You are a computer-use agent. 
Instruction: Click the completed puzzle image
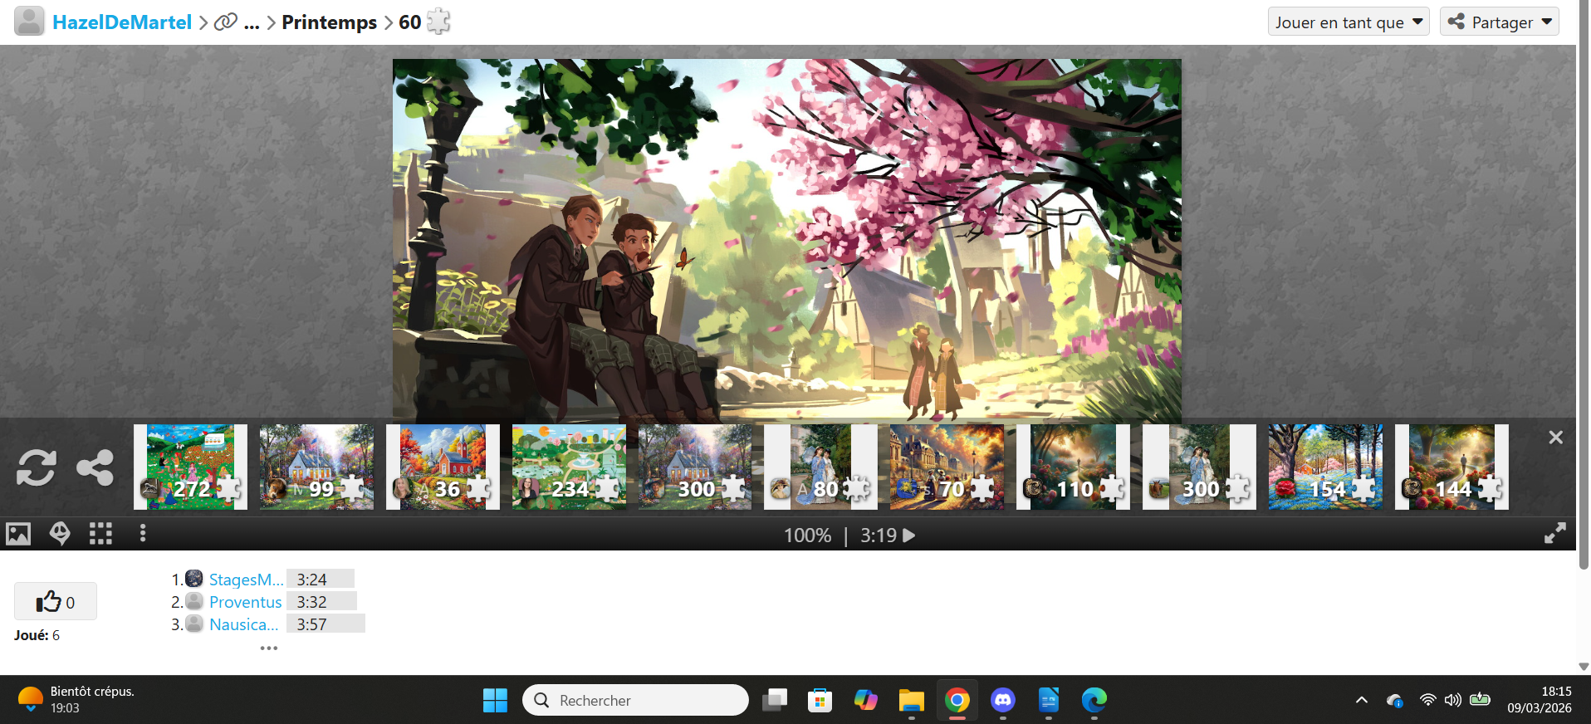[787, 238]
